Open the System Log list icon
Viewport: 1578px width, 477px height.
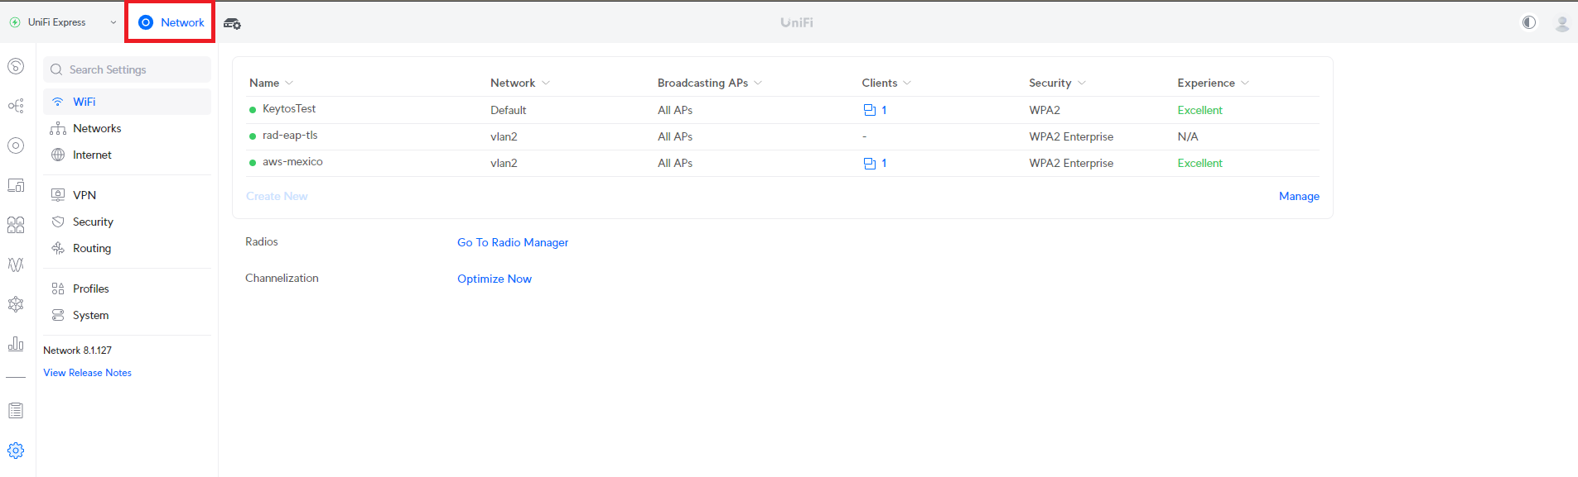click(x=16, y=411)
